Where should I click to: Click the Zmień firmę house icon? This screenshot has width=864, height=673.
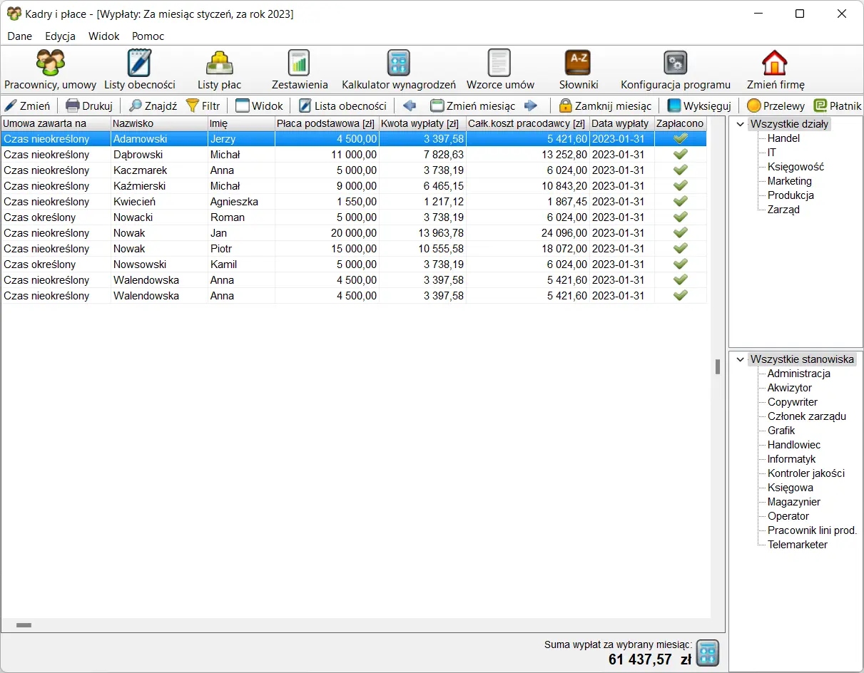(775, 63)
